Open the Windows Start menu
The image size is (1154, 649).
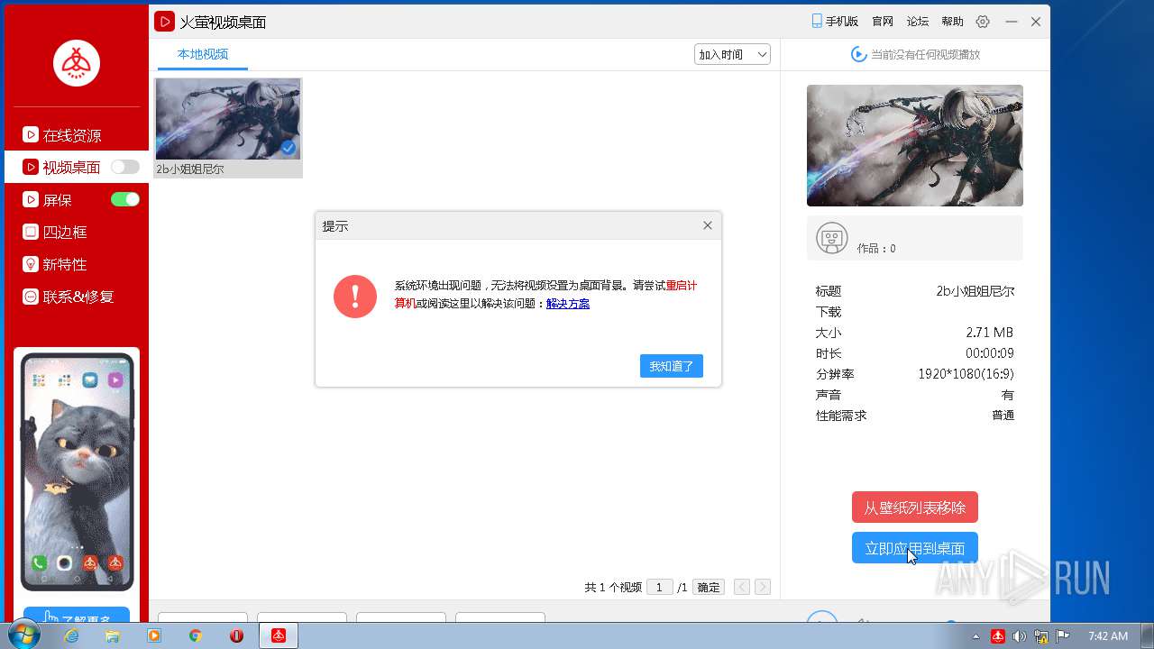[23, 635]
